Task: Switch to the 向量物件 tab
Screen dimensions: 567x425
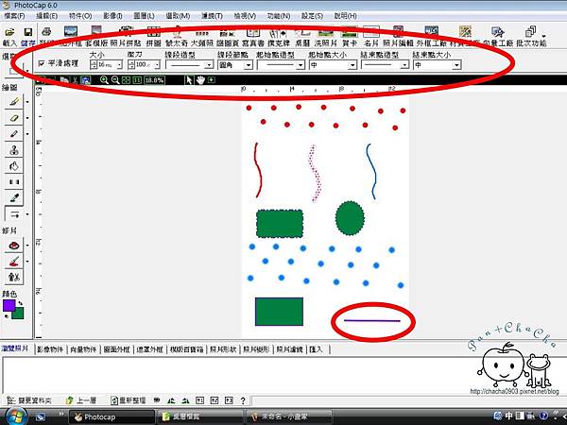Action: tap(83, 349)
